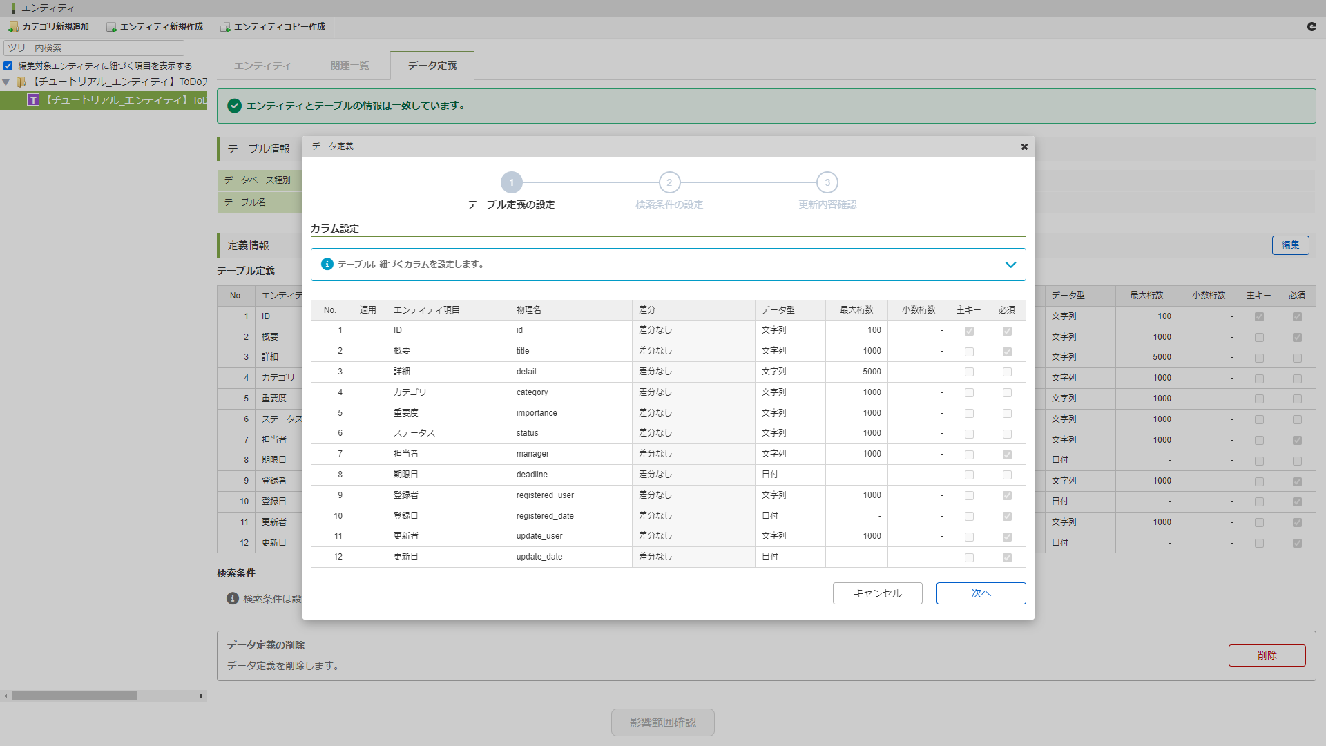The width and height of the screenshot is (1326, 746).
Task: Click エンティティ新規作成 toolbar label
Action: tap(162, 27)
